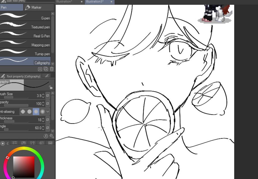Click the Opacity value stepper
The height and width of the screenshot is (179, 258).
pyautogui.click(x=43, y=104)
